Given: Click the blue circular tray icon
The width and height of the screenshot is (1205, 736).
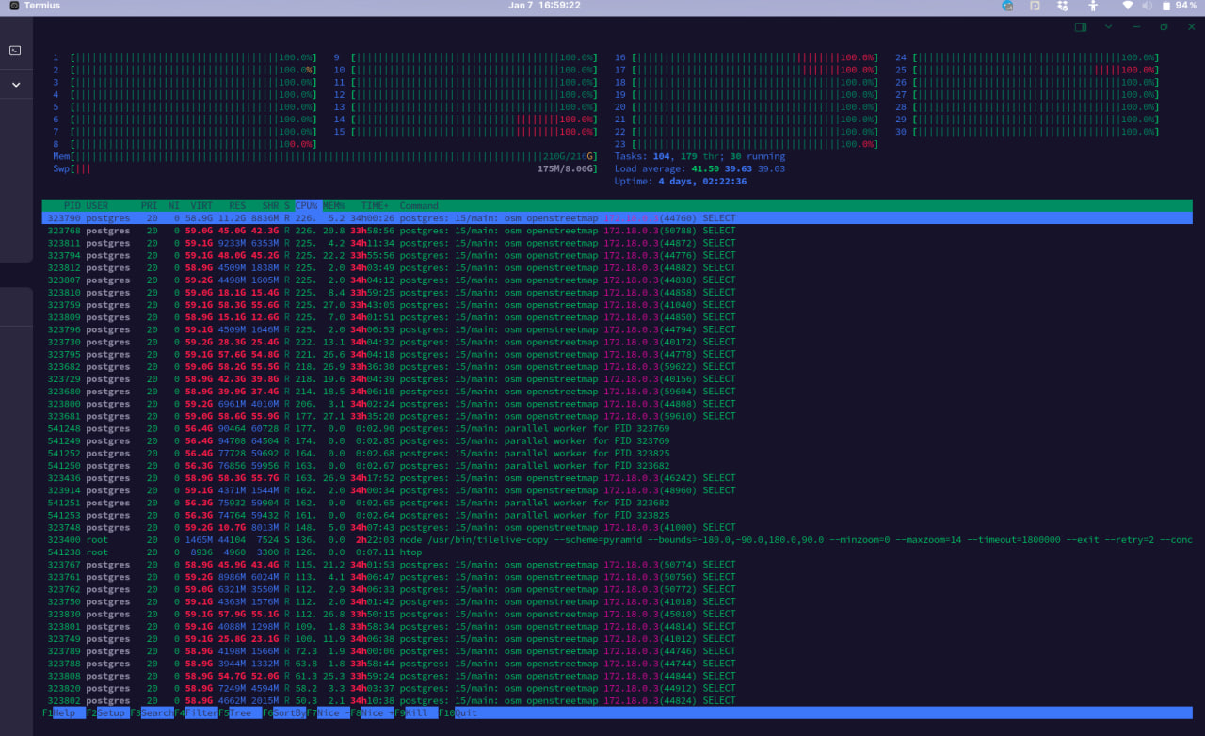Looking at the screenshot, I should (1007, 6).
